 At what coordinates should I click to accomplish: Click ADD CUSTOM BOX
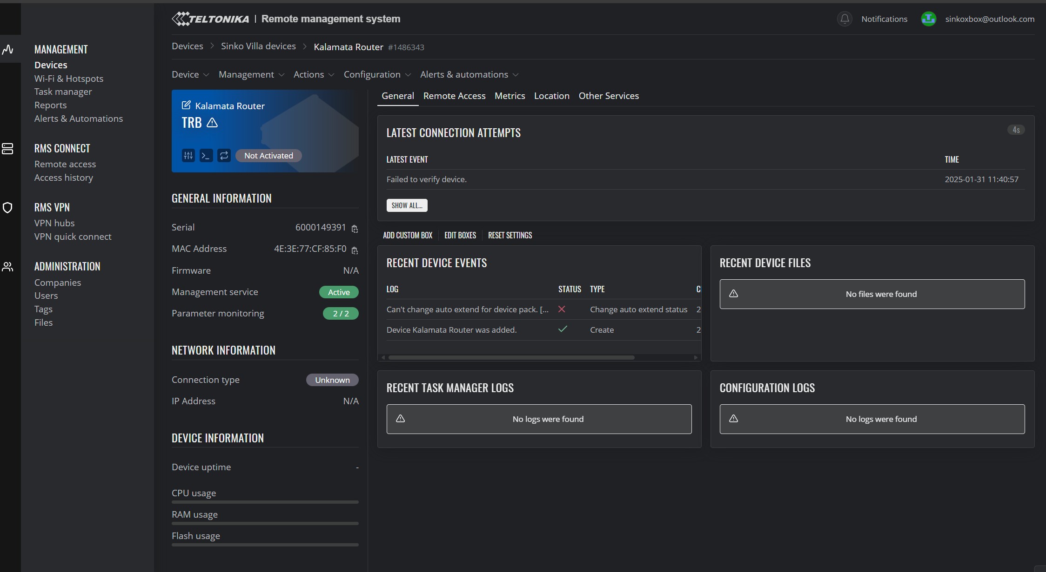(408, 235)
